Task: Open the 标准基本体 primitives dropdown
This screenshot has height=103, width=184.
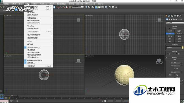Action: [175, 23]
